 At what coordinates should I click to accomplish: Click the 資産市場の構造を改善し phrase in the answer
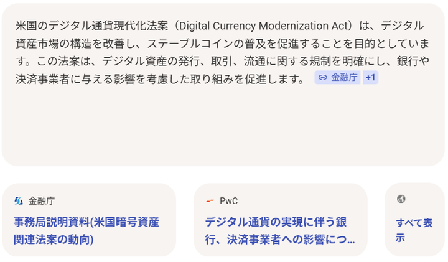[68, 44]
